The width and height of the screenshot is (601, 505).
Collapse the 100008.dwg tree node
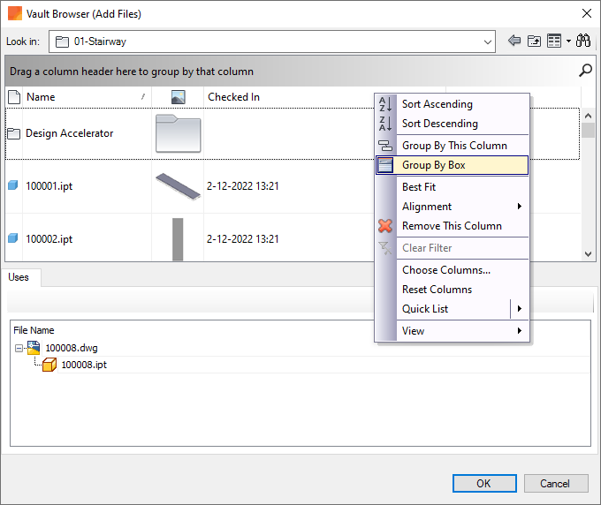pos(19,348)
